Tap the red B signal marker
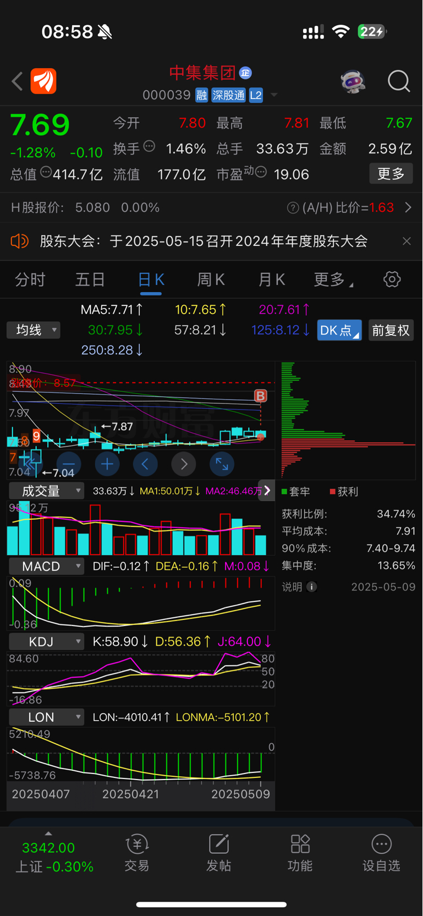 [x=261, y=396]
